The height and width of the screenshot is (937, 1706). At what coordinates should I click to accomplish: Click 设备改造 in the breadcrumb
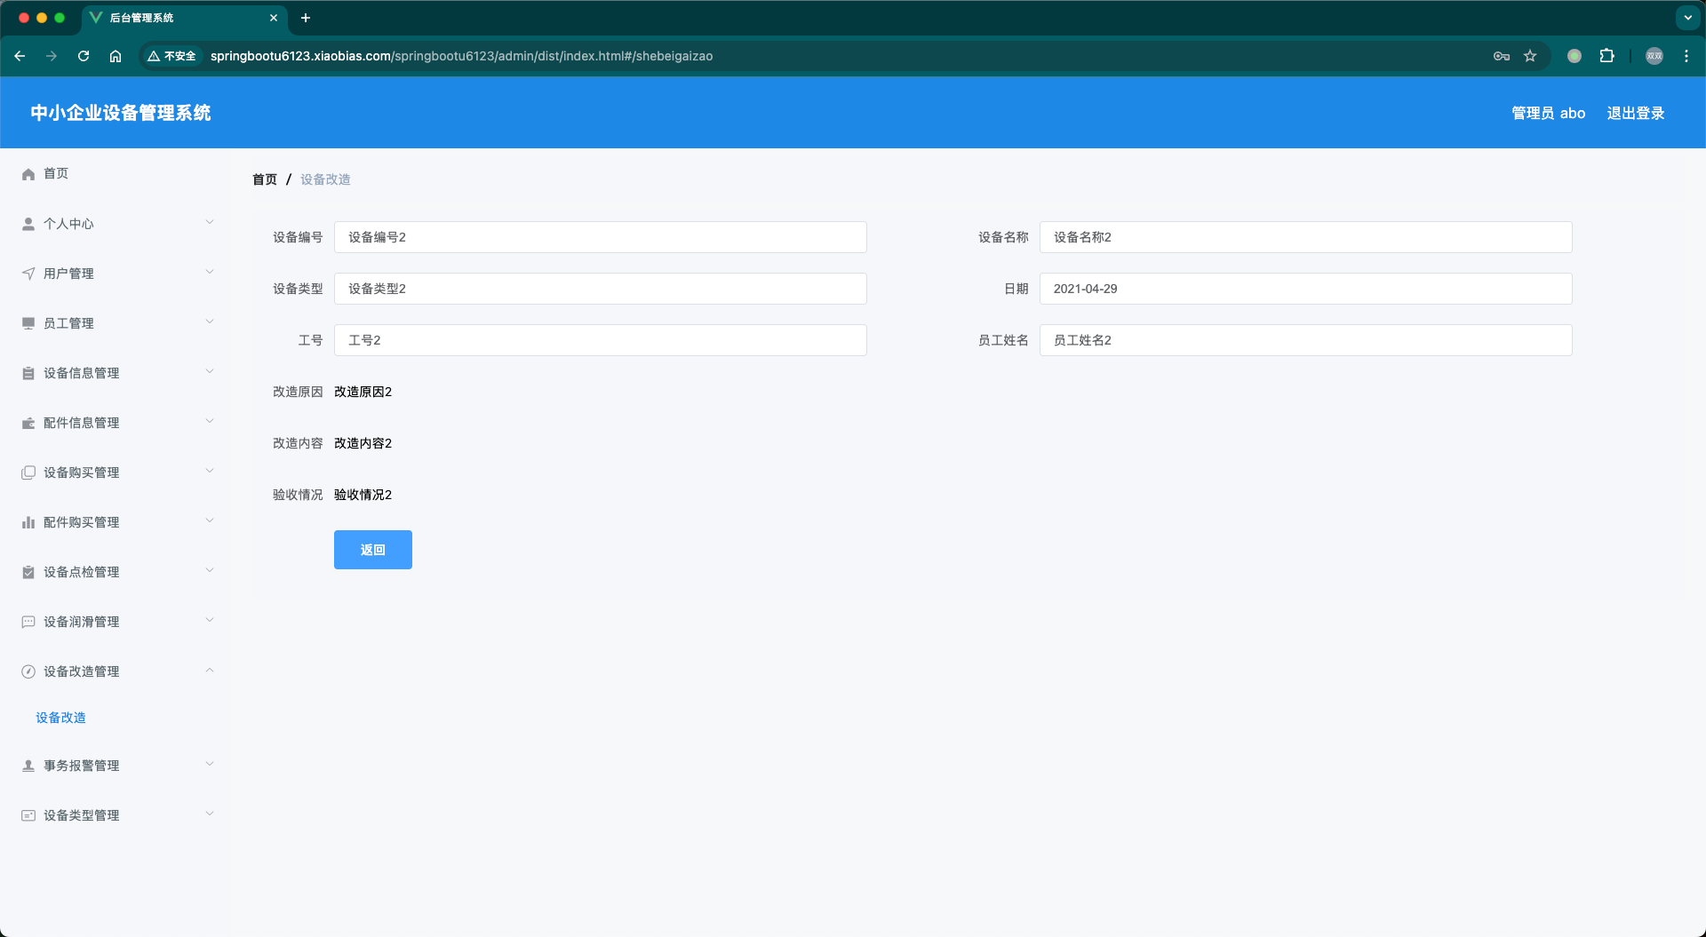pyautogui.click(x=325, y=179)
